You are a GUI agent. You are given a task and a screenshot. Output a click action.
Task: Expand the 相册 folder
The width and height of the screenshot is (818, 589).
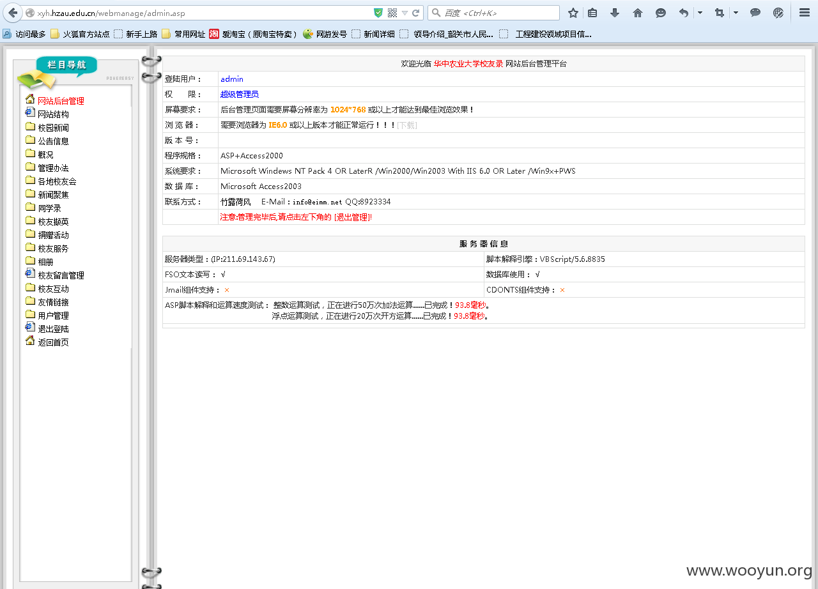(45, 262)
